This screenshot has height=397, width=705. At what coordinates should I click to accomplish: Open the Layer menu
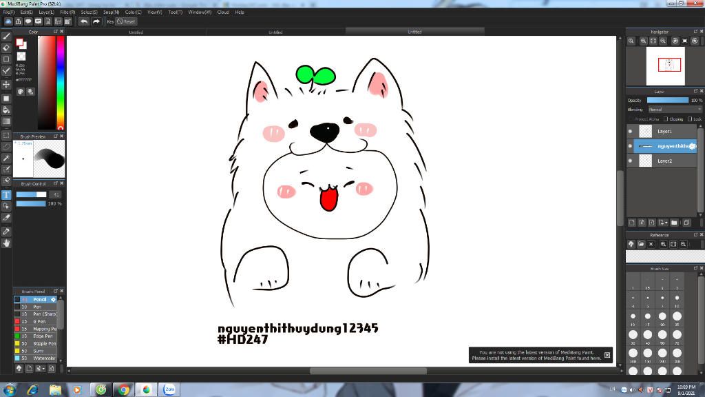tap(46, 12)
